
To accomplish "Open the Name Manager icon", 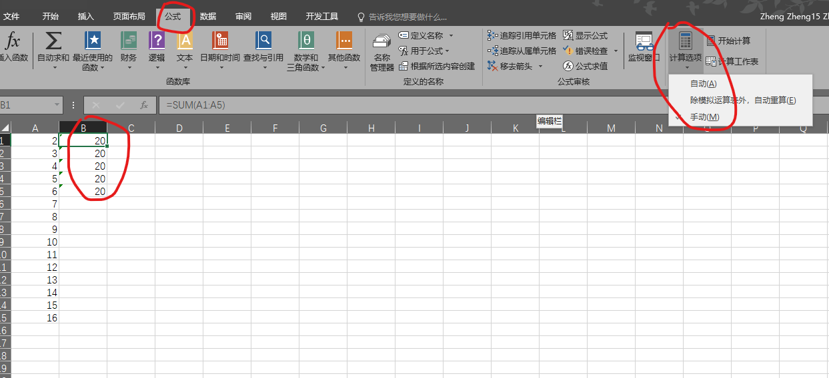I will click(x=382, y=41).
